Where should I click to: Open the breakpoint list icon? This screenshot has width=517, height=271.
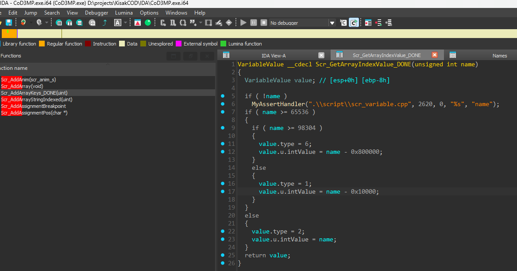[368, 23]
